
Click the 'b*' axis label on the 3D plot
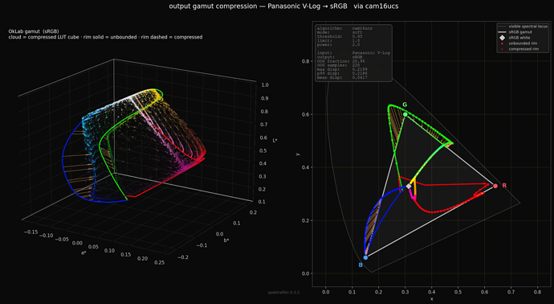226,240
